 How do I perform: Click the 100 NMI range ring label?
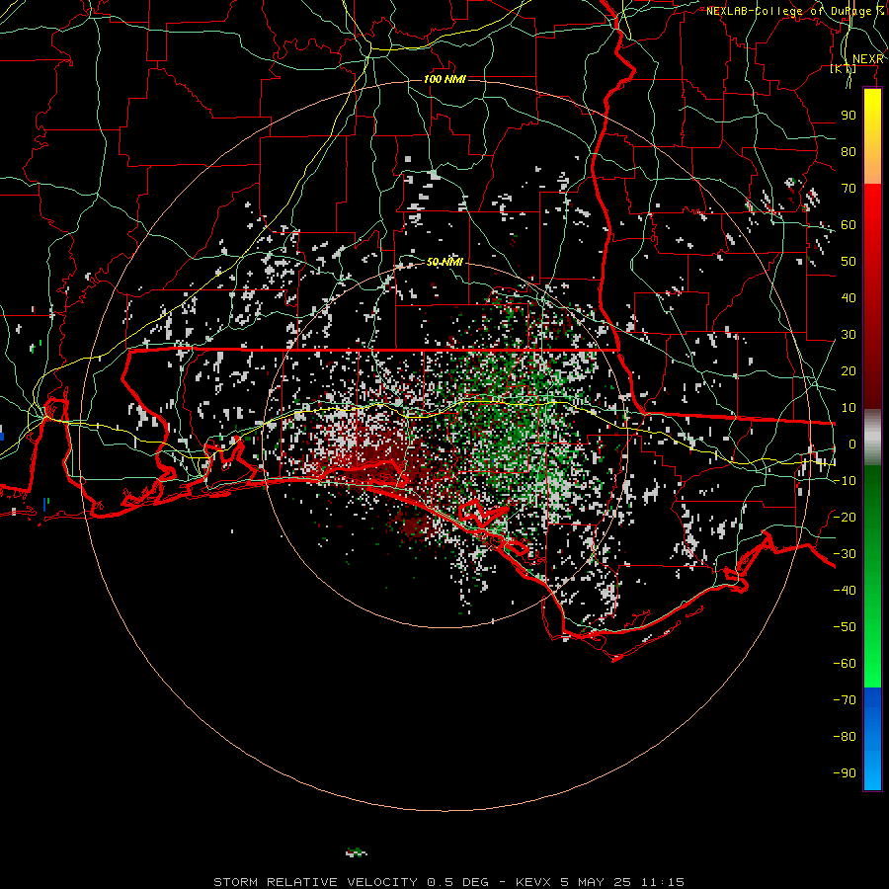444,79
